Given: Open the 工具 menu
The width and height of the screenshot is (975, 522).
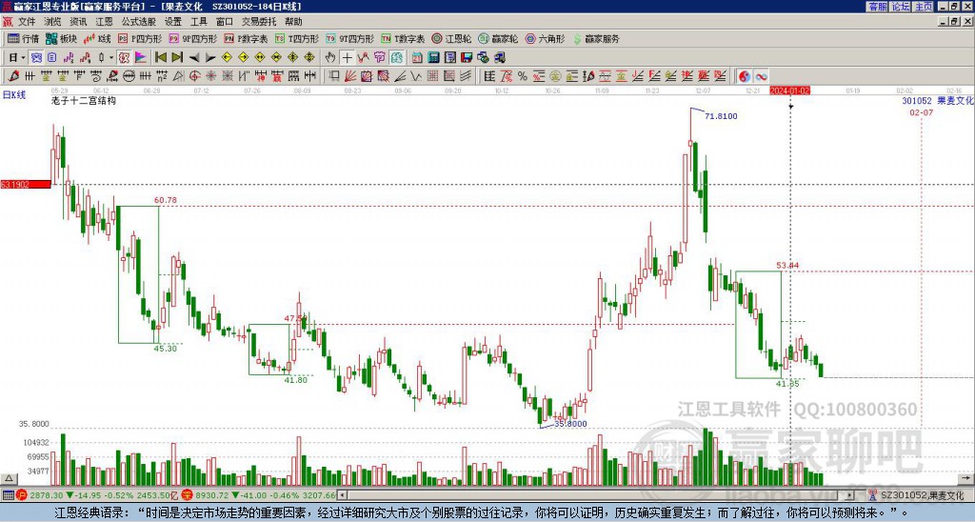Looking at the screenshot, I should [198, 22].
